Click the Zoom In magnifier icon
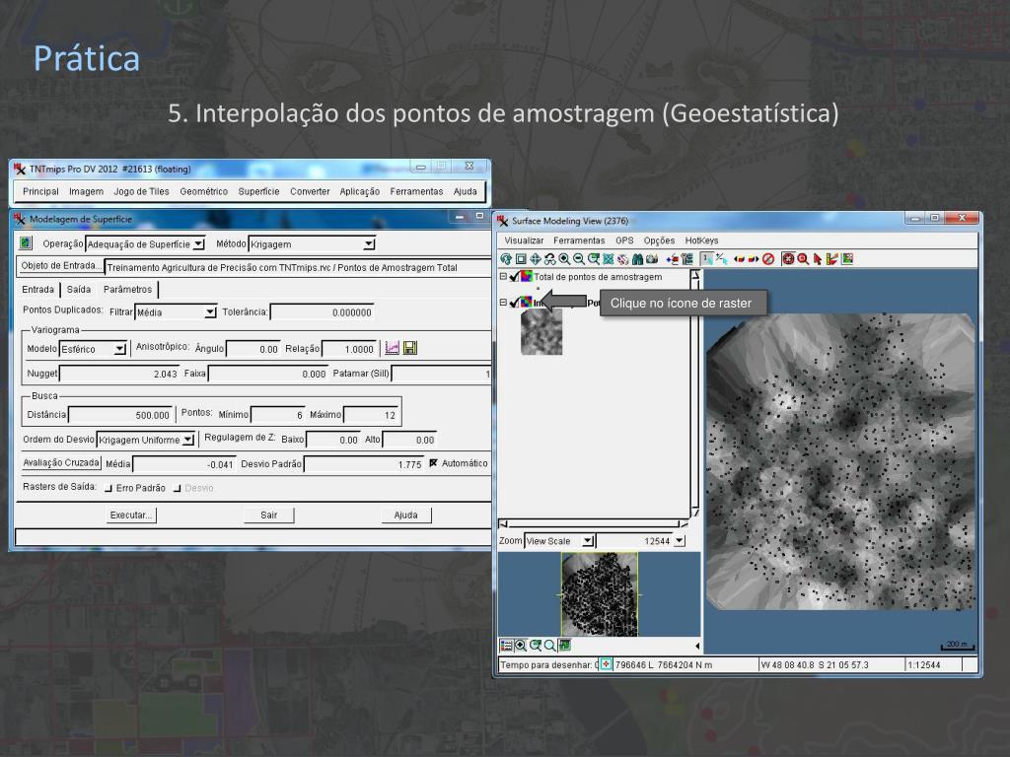The width and height of the screenshot is (1010, 757). pos(565,259)
